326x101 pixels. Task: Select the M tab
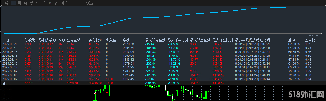[x=50, y=3]
